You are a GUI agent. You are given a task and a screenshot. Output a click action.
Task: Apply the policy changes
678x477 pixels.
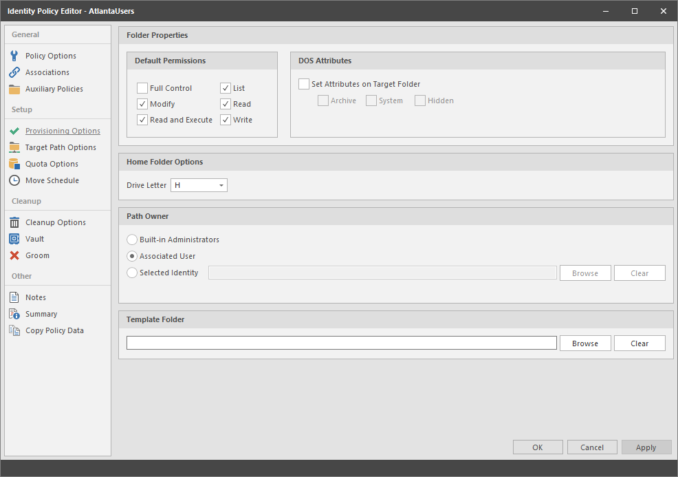646,447
